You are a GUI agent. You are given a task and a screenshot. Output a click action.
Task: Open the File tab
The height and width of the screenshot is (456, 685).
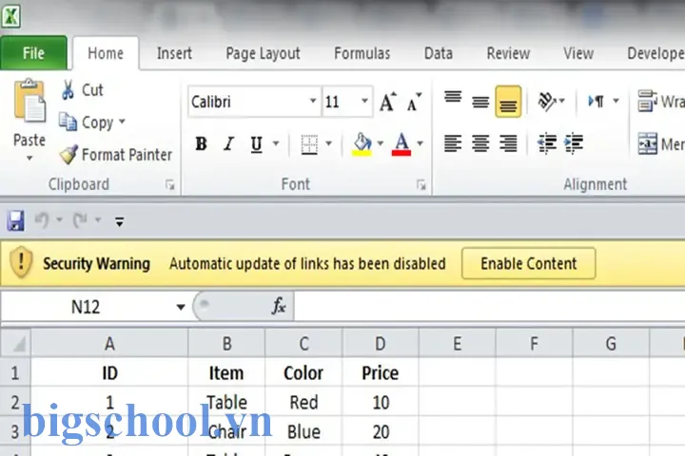(33, 53)
